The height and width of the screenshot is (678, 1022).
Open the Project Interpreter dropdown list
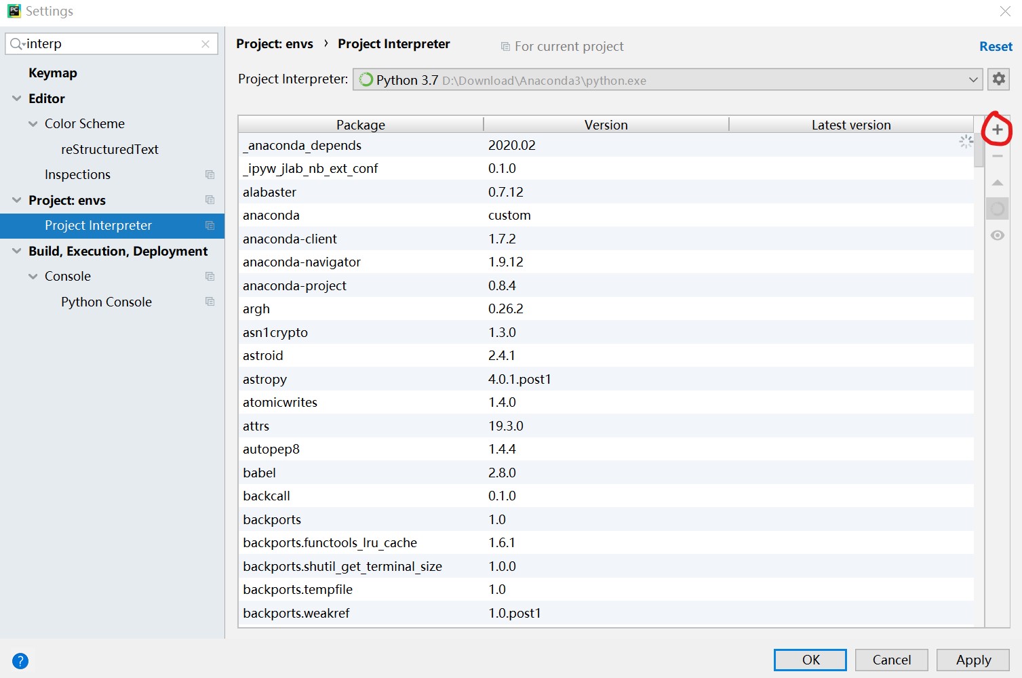[974, 79]
